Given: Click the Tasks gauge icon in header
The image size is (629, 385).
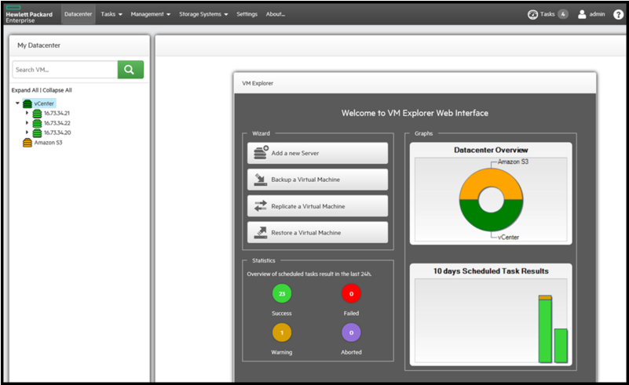Looking at the screenshot, I should [x=532, y=14].
